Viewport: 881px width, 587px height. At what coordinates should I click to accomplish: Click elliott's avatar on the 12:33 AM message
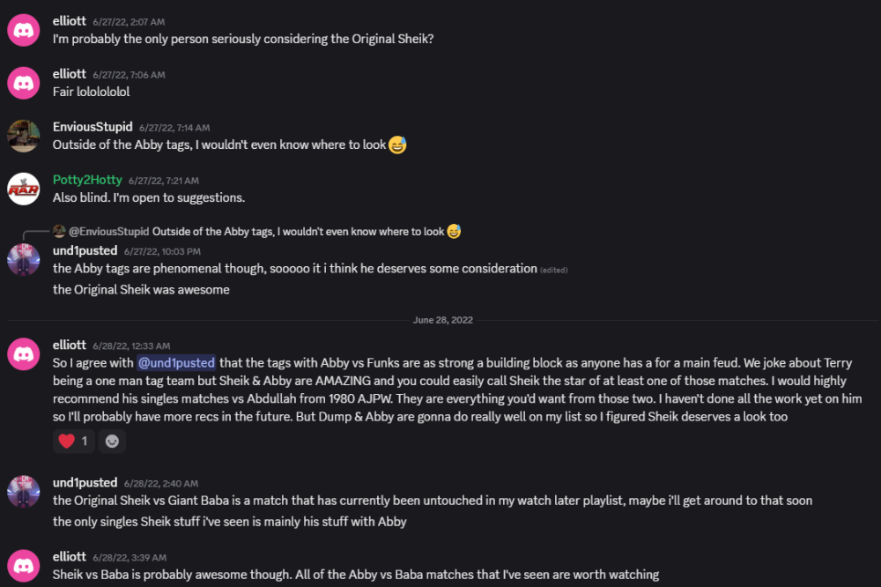[x=23, y=354]
